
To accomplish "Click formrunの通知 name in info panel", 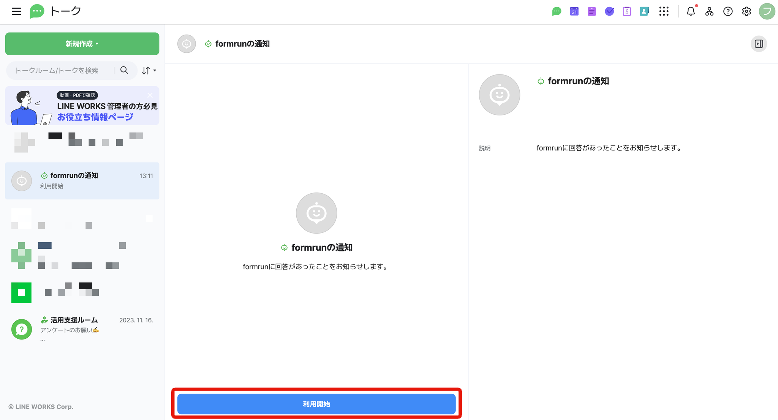I will [578, 81].
